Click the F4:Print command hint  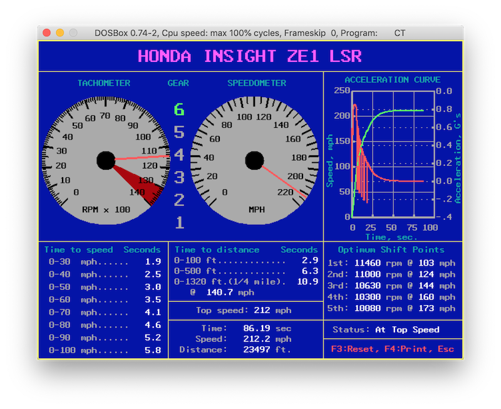(x=408, y=349)
